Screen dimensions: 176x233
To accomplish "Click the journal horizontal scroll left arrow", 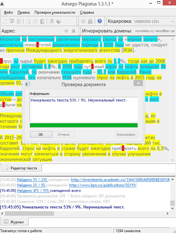I will tap(2, 213).
